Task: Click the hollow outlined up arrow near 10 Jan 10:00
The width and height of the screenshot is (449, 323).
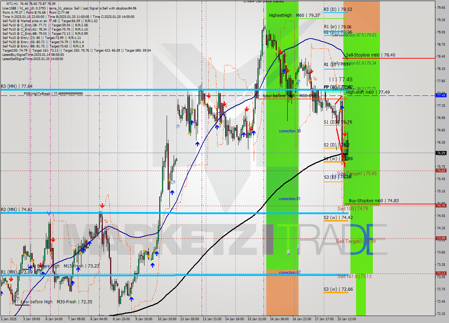Action: coord(173,182)
